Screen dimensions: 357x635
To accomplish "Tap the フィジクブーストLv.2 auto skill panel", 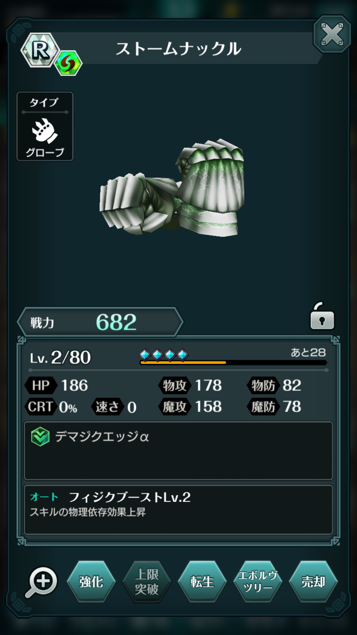I will [x=178, y=510].
